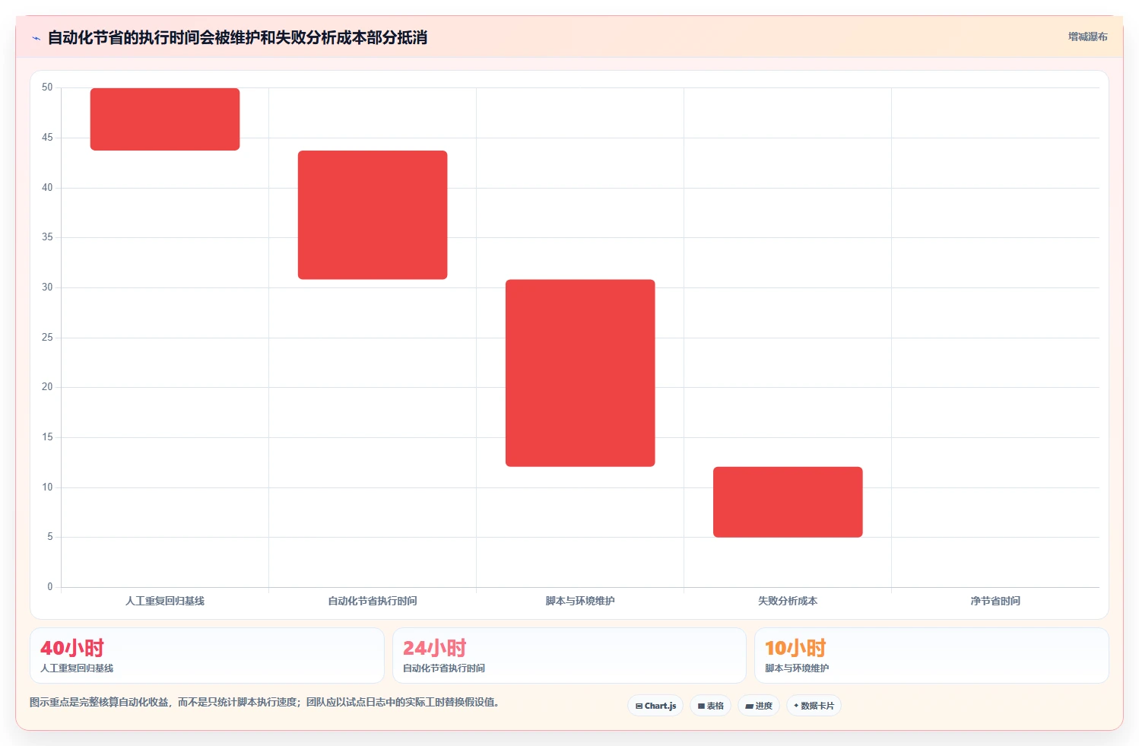Click the 40小时 stat card
This screenshot has height=746, width=1139.
(x=207, y=656)
